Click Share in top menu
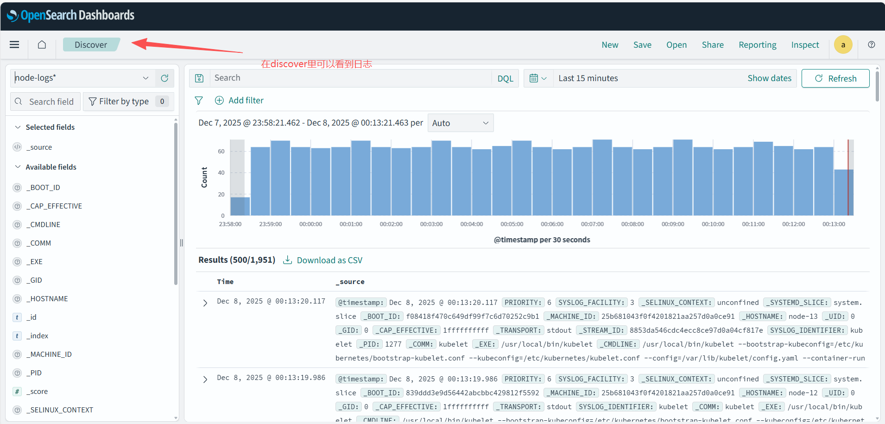 click(713, 45)
